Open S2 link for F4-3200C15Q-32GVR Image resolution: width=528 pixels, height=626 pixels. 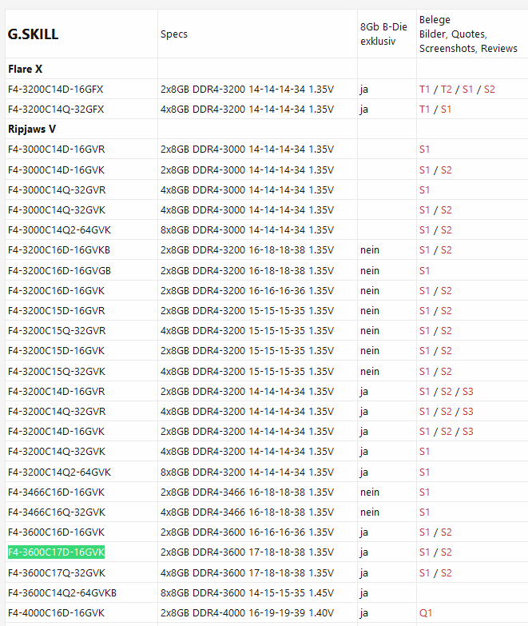point(446,330)
